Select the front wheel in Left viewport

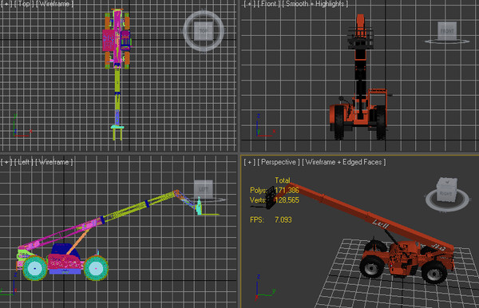pyautogui.click(x=96, y=268)
